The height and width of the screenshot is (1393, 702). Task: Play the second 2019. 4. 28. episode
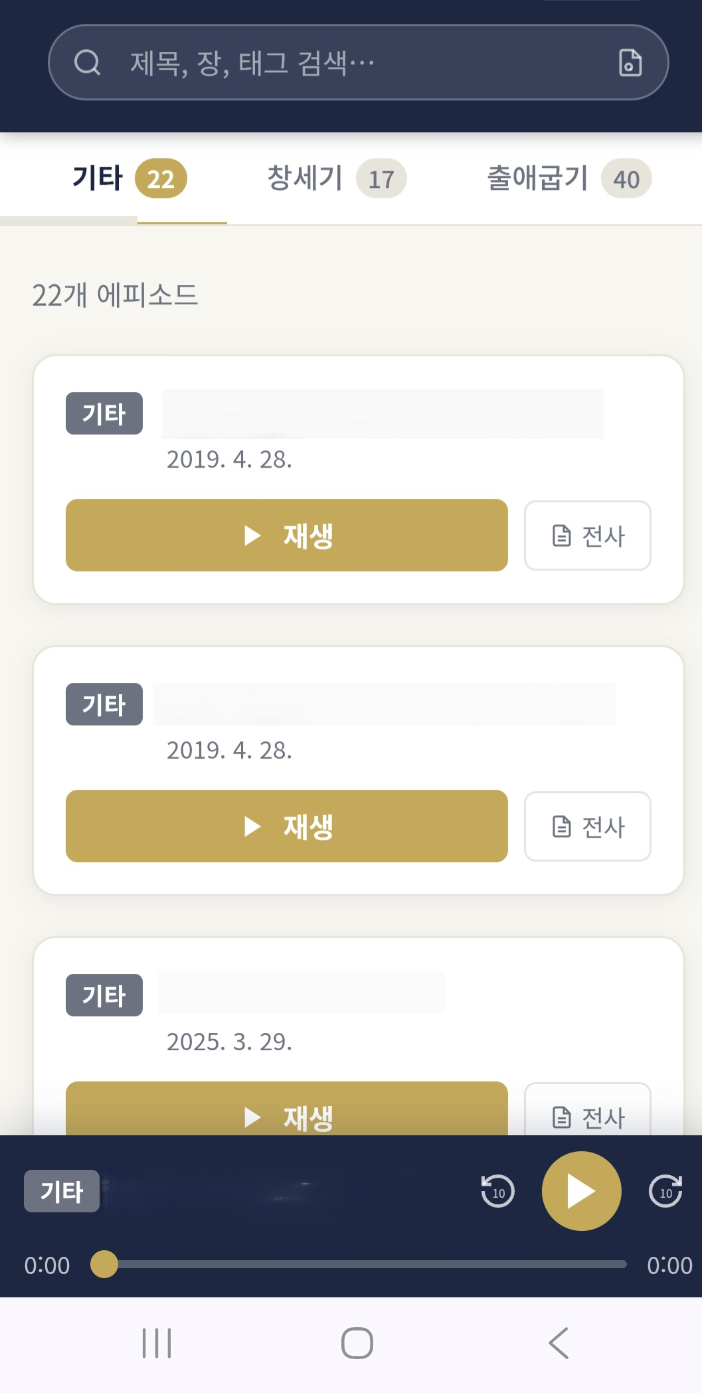(x=287, y=826)
